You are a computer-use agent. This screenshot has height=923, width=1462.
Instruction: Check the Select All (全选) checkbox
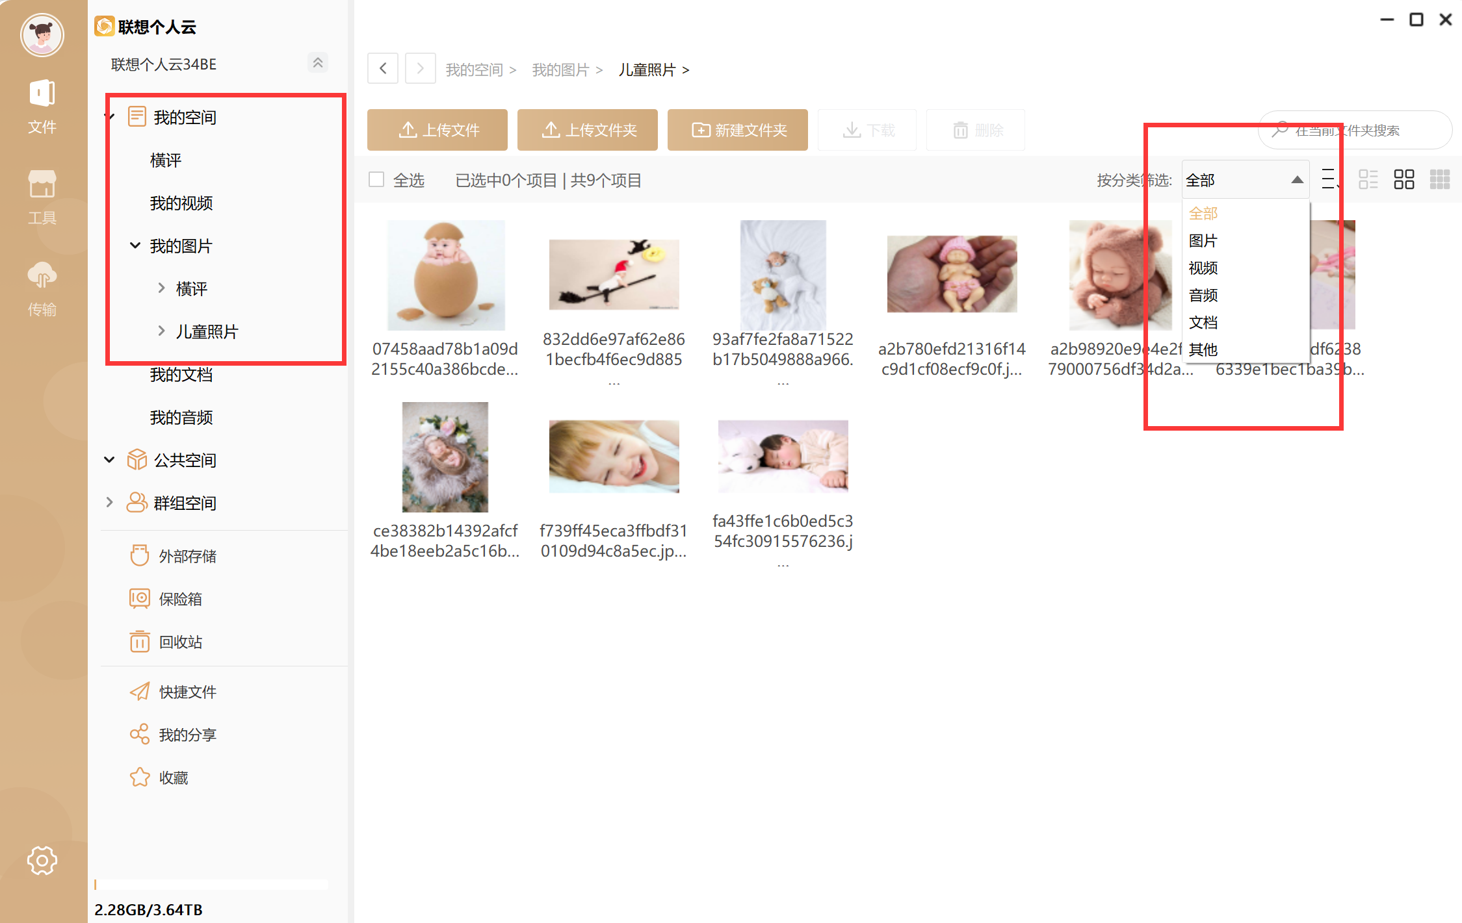pyautogui.click(x=376, y=179)
